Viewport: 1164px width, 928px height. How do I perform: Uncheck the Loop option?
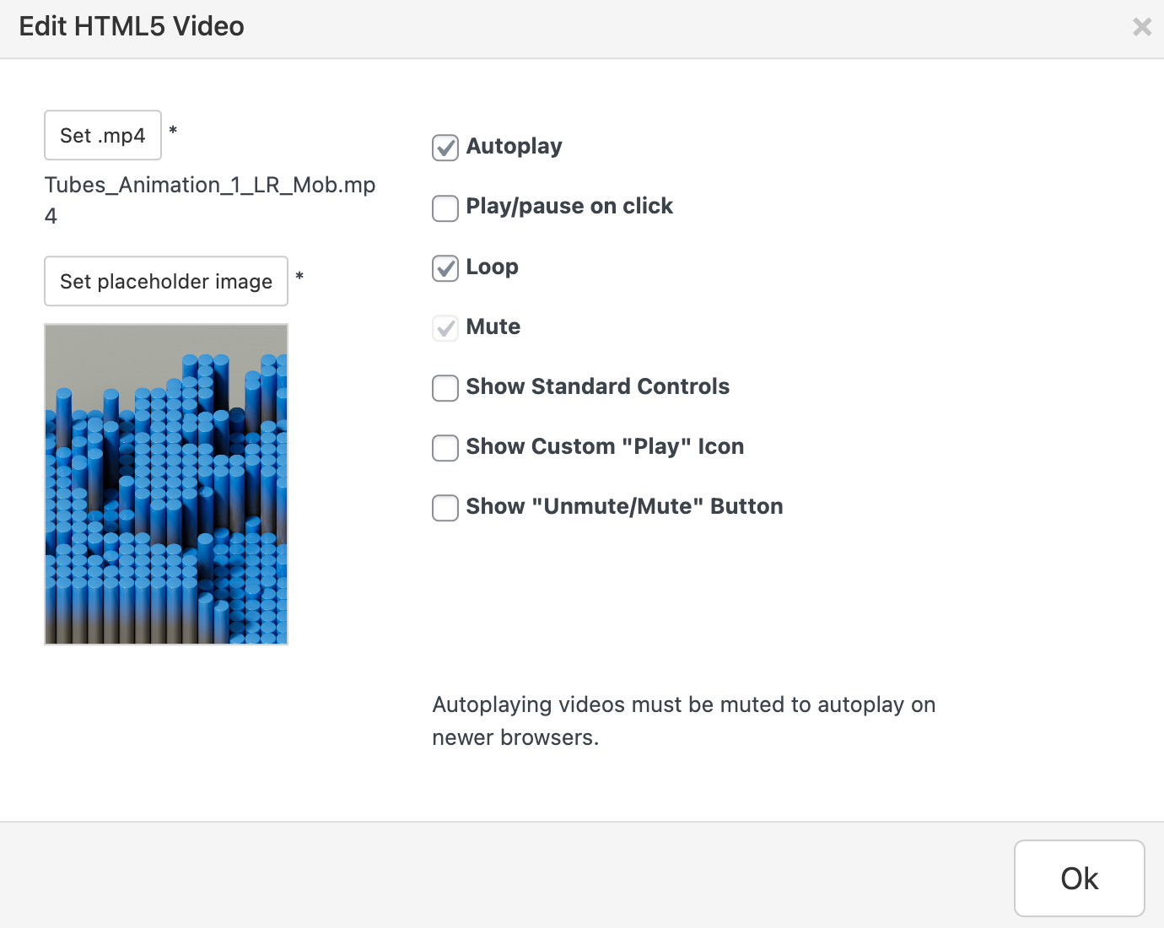[x=445, y=268]
